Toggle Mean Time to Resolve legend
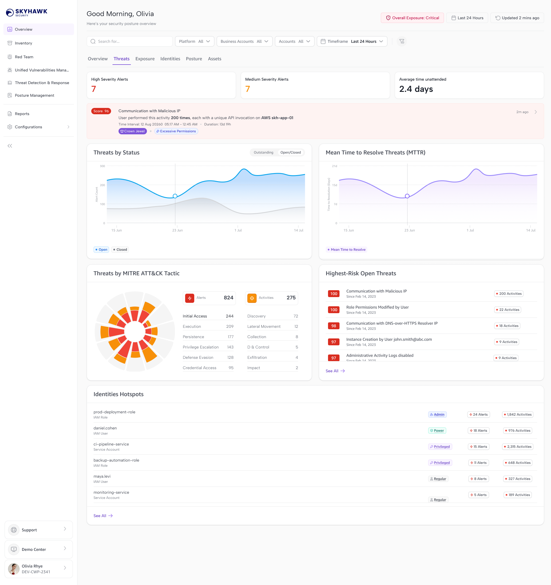This screenshot has width=551, height=585. coord(346,249)
